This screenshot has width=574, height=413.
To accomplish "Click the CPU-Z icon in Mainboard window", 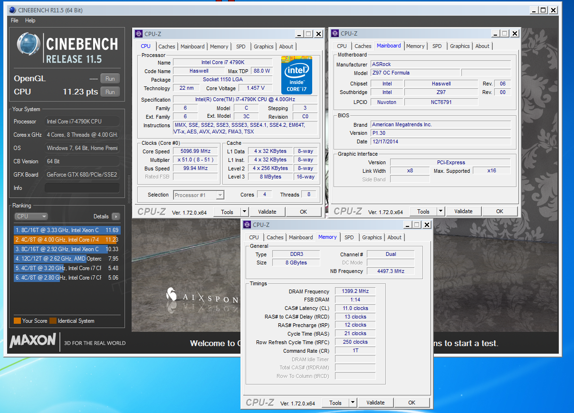I will [x=335, y=33].
